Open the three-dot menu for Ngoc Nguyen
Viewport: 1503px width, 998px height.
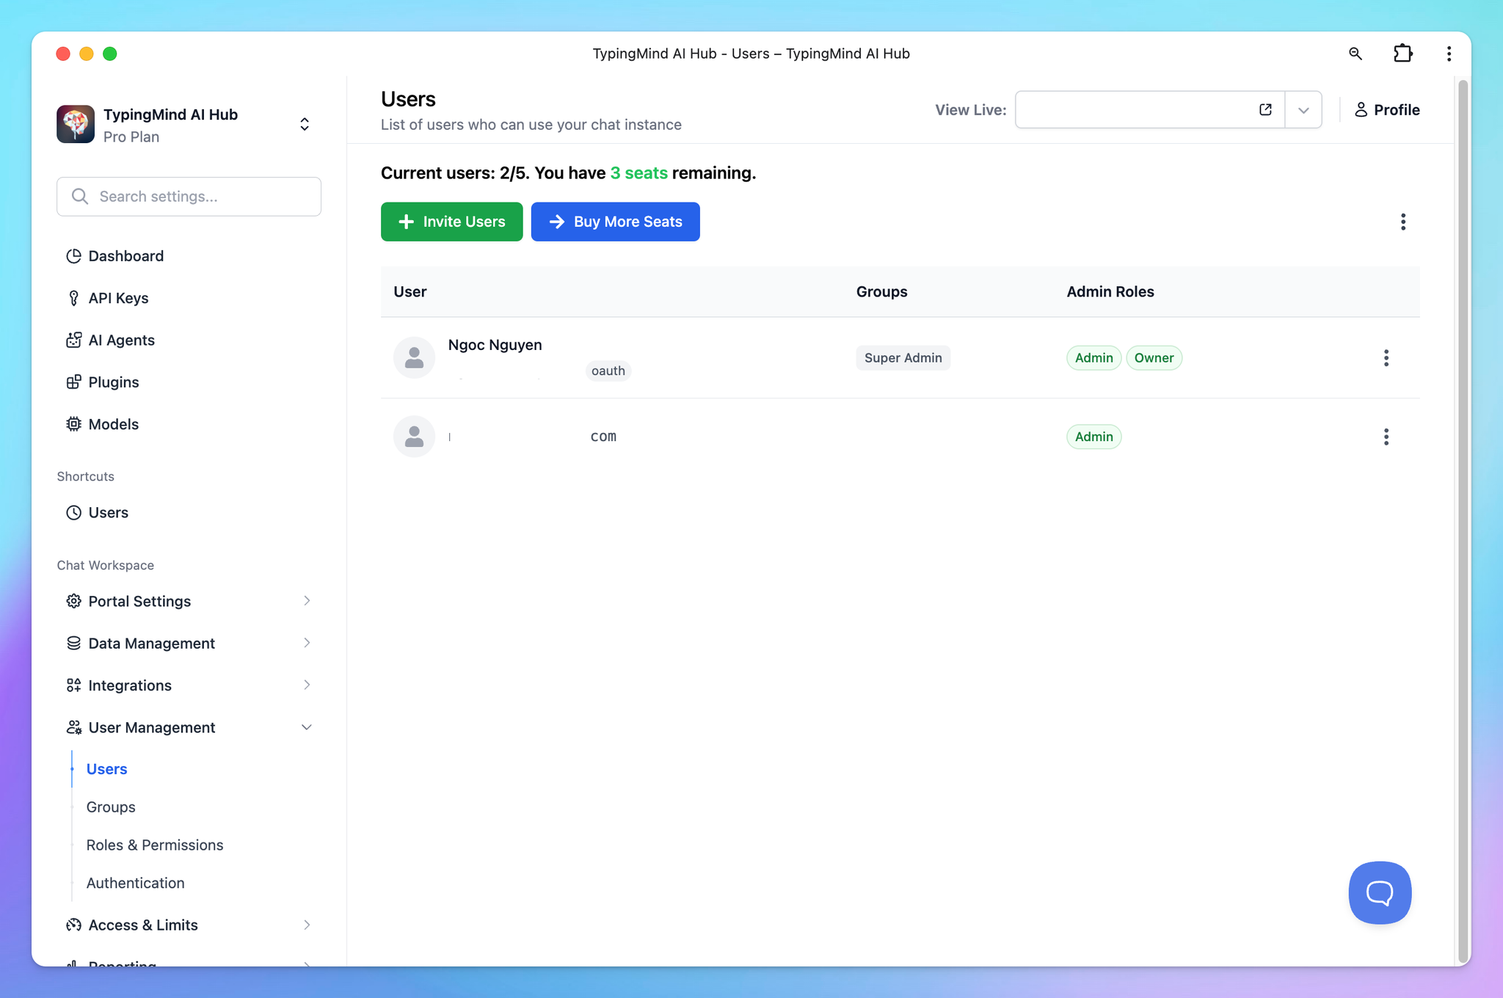click(1386, 358)
